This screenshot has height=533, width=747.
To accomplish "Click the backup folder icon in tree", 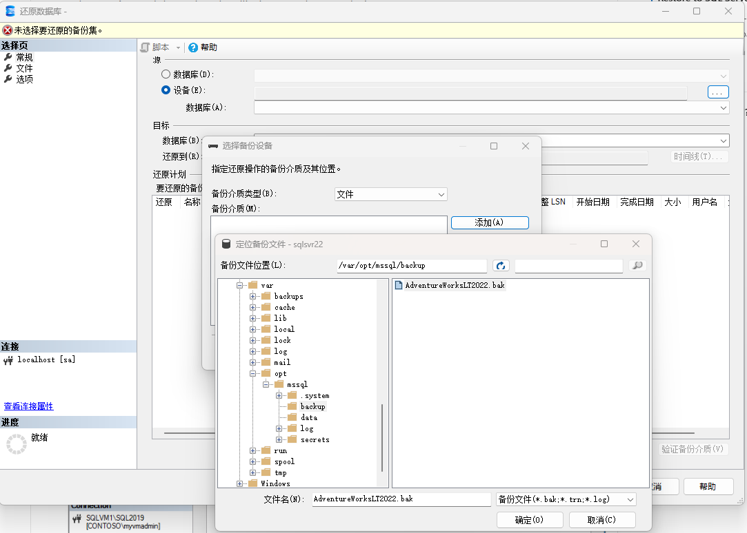I will tap(292, 406).
